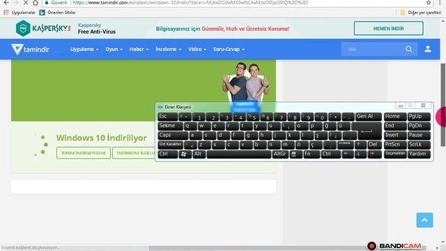Click the a key on on-screen keyboard
Viewport: 446px width, 251px height.
[x=195, y=135]
